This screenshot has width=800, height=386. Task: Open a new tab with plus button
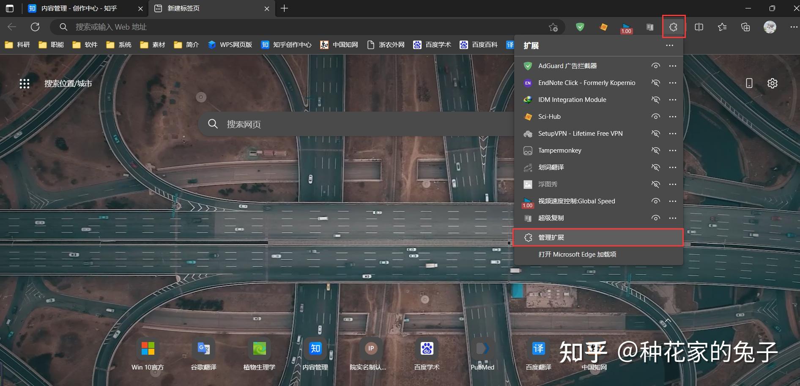284,8
